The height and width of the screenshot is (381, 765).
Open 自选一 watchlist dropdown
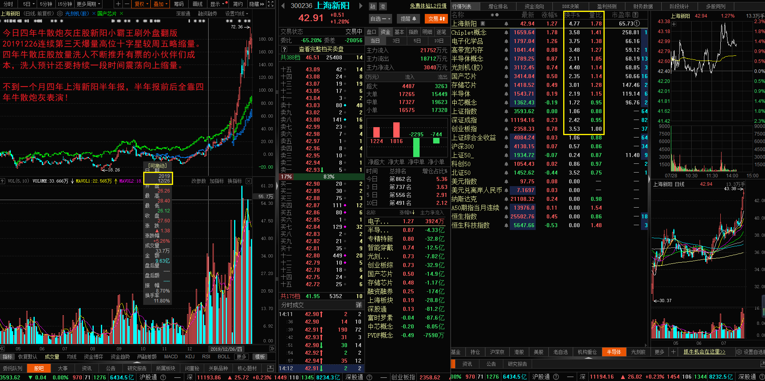[x=381, y=19]
